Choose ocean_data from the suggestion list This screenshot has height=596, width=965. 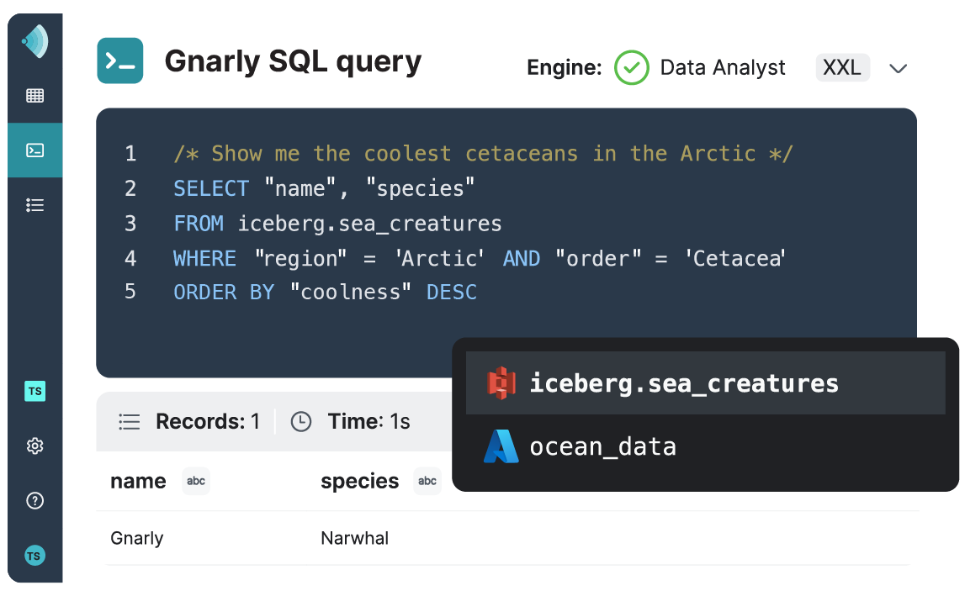[602, 446]
